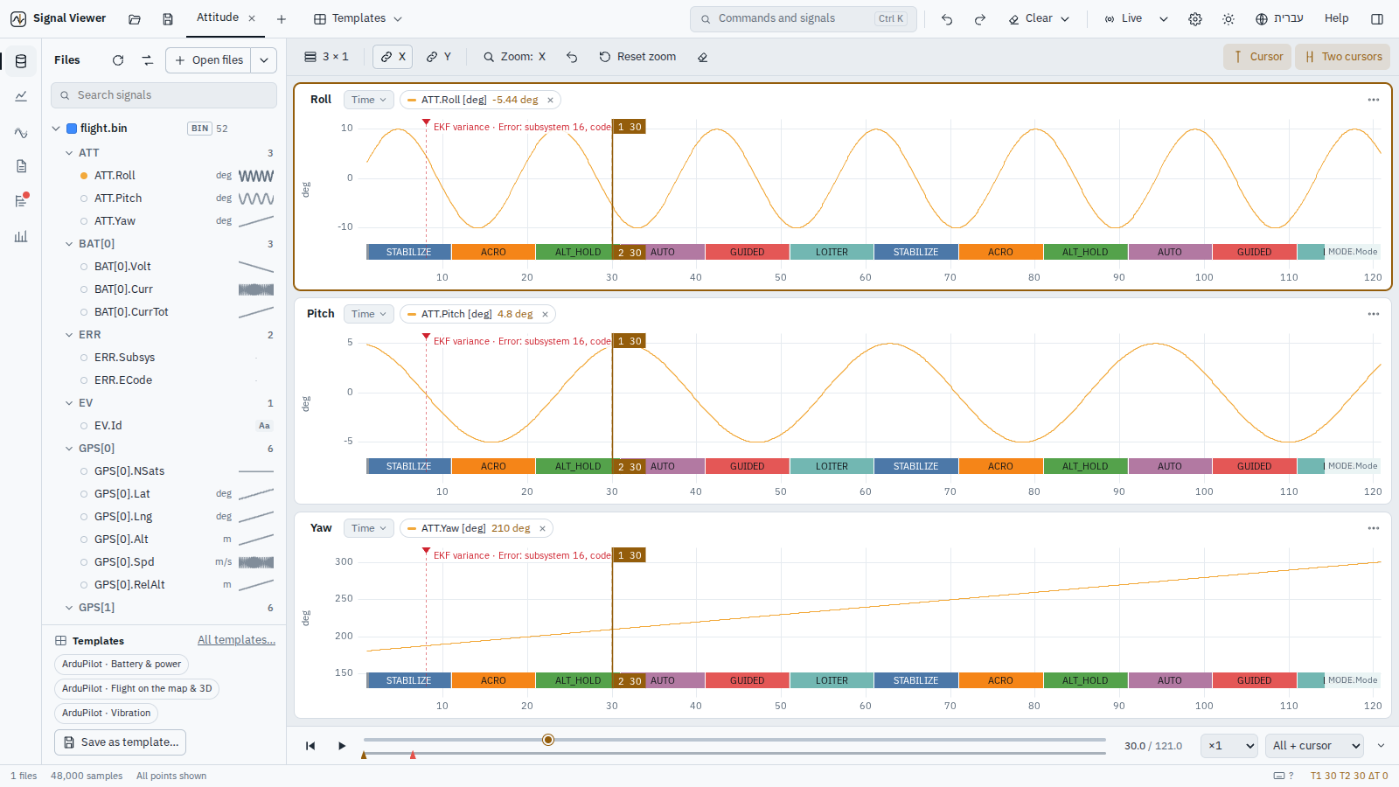
Task: Click the eraser icon next to Reset zoom
Action: (x=702, y=57)
